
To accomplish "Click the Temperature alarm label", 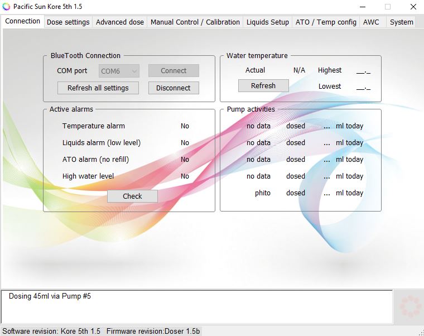I will coord(94,126).
